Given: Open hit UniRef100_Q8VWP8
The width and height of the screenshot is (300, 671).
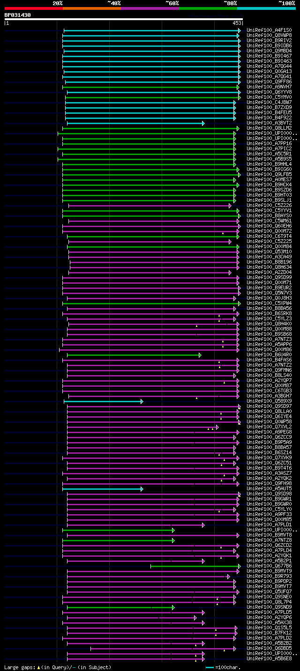Looking at the screenshot, I should [x=269, y=35].
